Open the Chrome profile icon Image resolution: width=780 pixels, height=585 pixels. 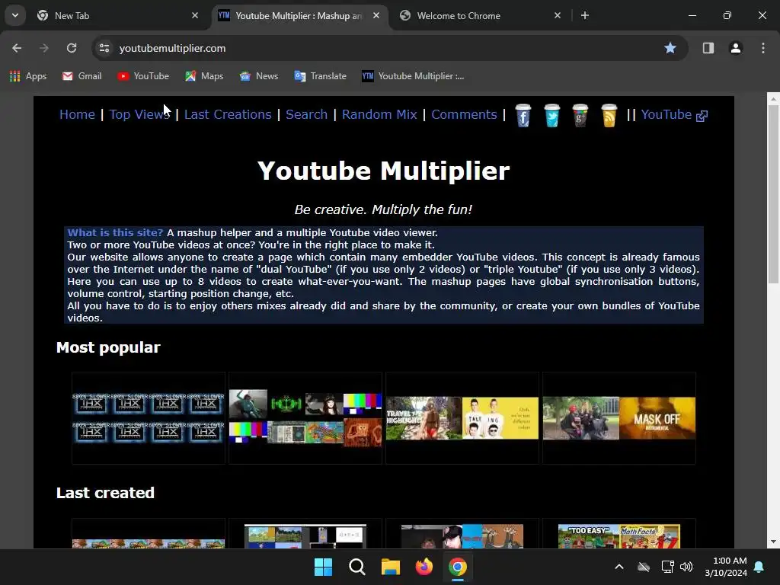point(736,48)
